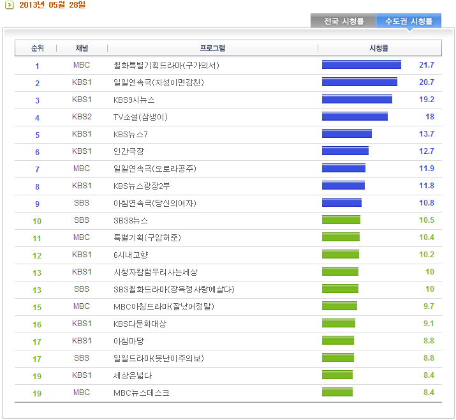This screenshot has height=420, width=456.
Task: Open SBS월화드라마(장옥정사랑에살다) entry
Action: pos(174,289)
